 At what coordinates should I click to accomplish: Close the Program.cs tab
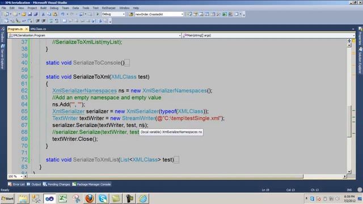click(27, 29)
